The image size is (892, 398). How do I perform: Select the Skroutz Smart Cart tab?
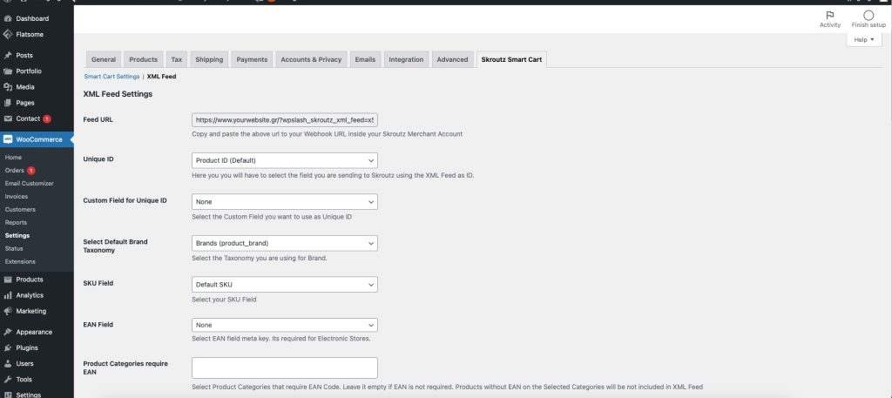pyautogui.click(x=511, y=60)
